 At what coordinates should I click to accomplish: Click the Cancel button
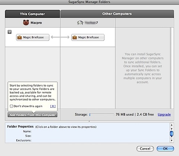click(145, 149)
